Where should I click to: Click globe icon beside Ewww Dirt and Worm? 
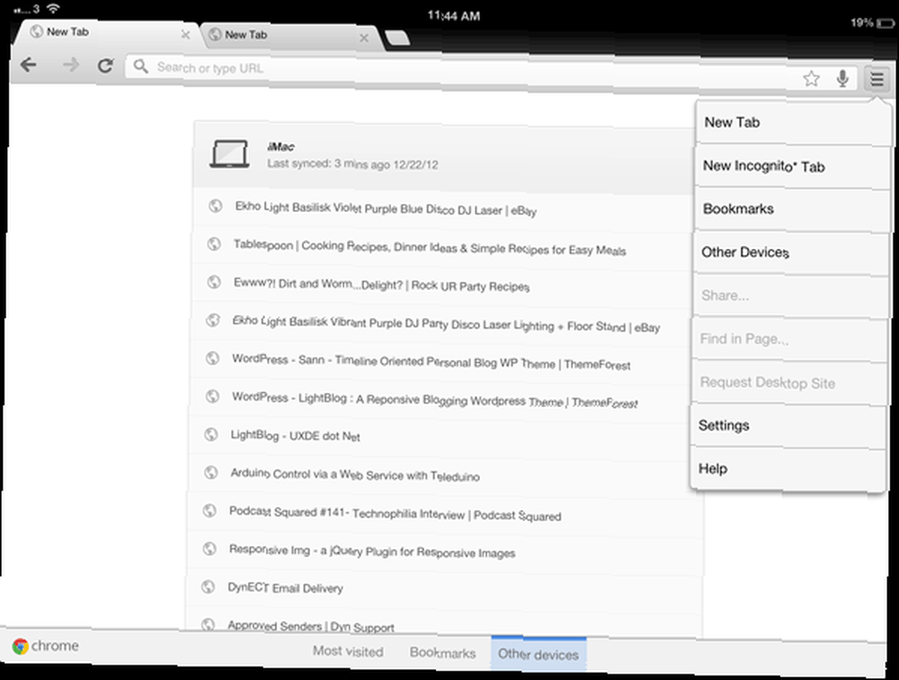tap(214, 282)
